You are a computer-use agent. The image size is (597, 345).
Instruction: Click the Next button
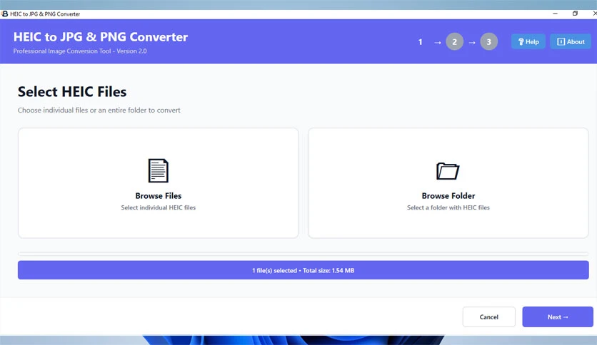point(558,317)
